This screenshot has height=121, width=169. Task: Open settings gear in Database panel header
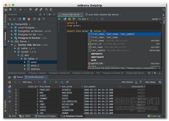[50, 14]
